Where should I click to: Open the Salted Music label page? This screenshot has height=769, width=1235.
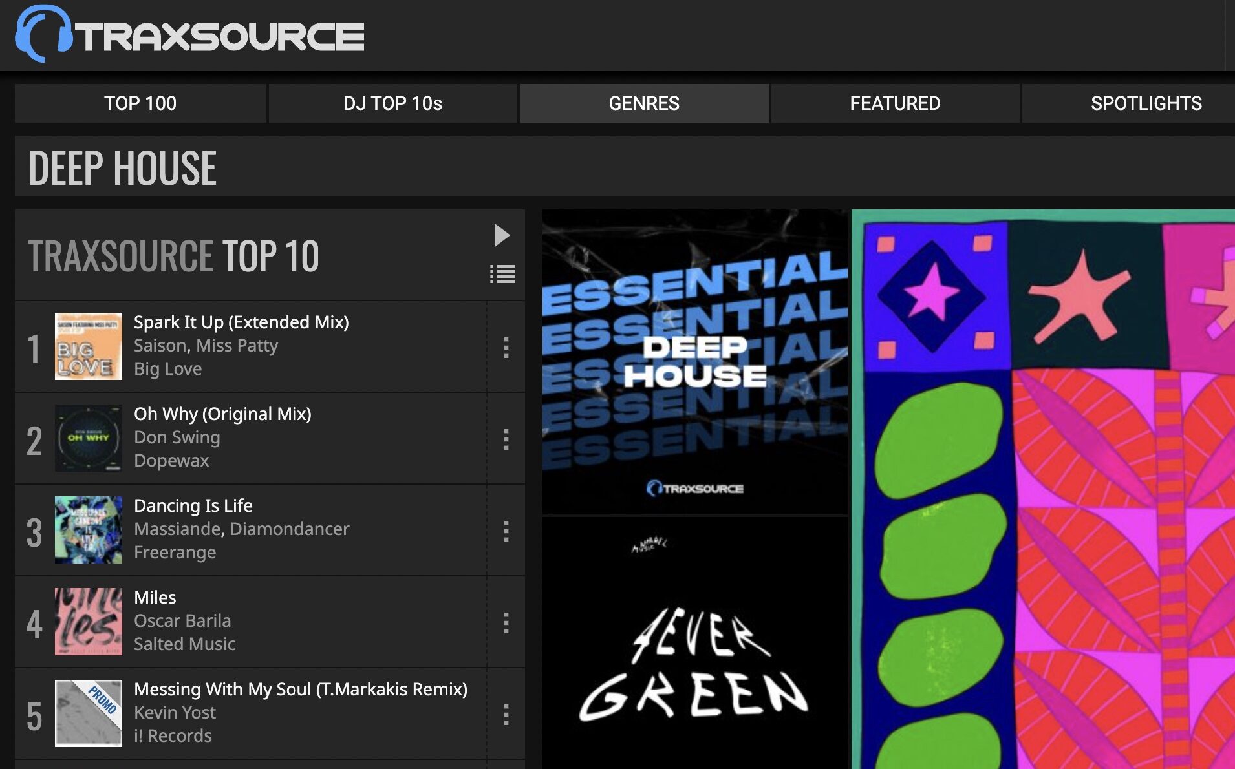(x=185, y=644)
